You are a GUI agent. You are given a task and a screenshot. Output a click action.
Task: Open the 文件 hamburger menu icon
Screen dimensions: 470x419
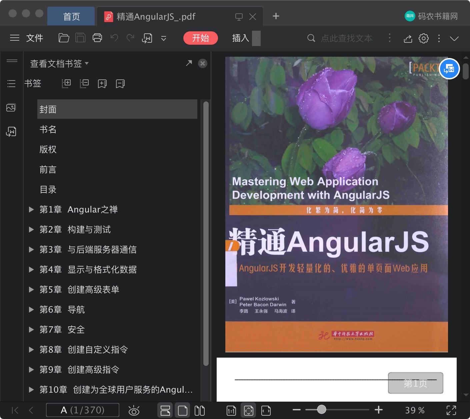pyautogui.click(x=15, y=38)
